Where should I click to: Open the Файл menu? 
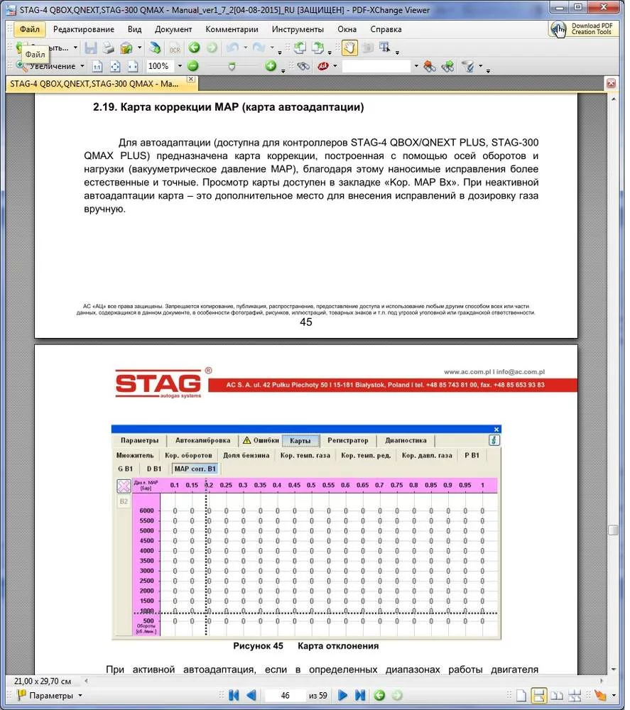click(29, 29)
